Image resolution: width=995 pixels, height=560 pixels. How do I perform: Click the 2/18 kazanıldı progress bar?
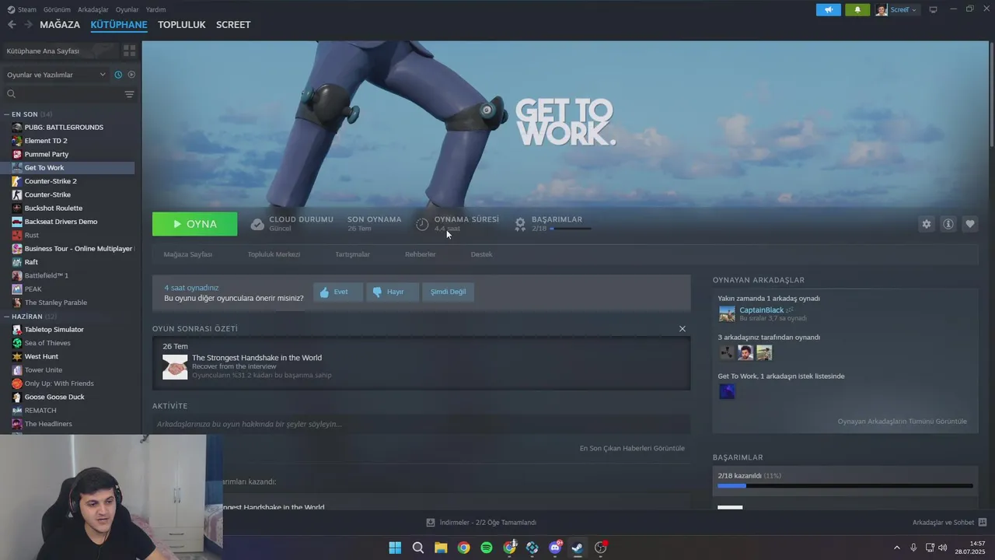(845, 486)
